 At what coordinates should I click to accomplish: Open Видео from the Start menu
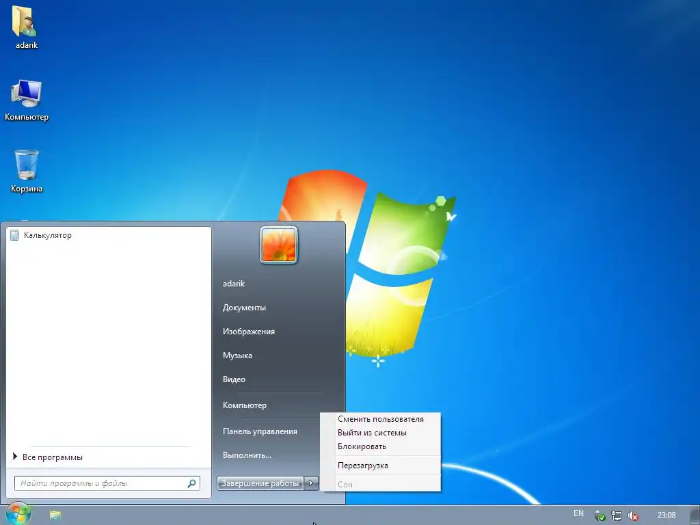[234, 379]
